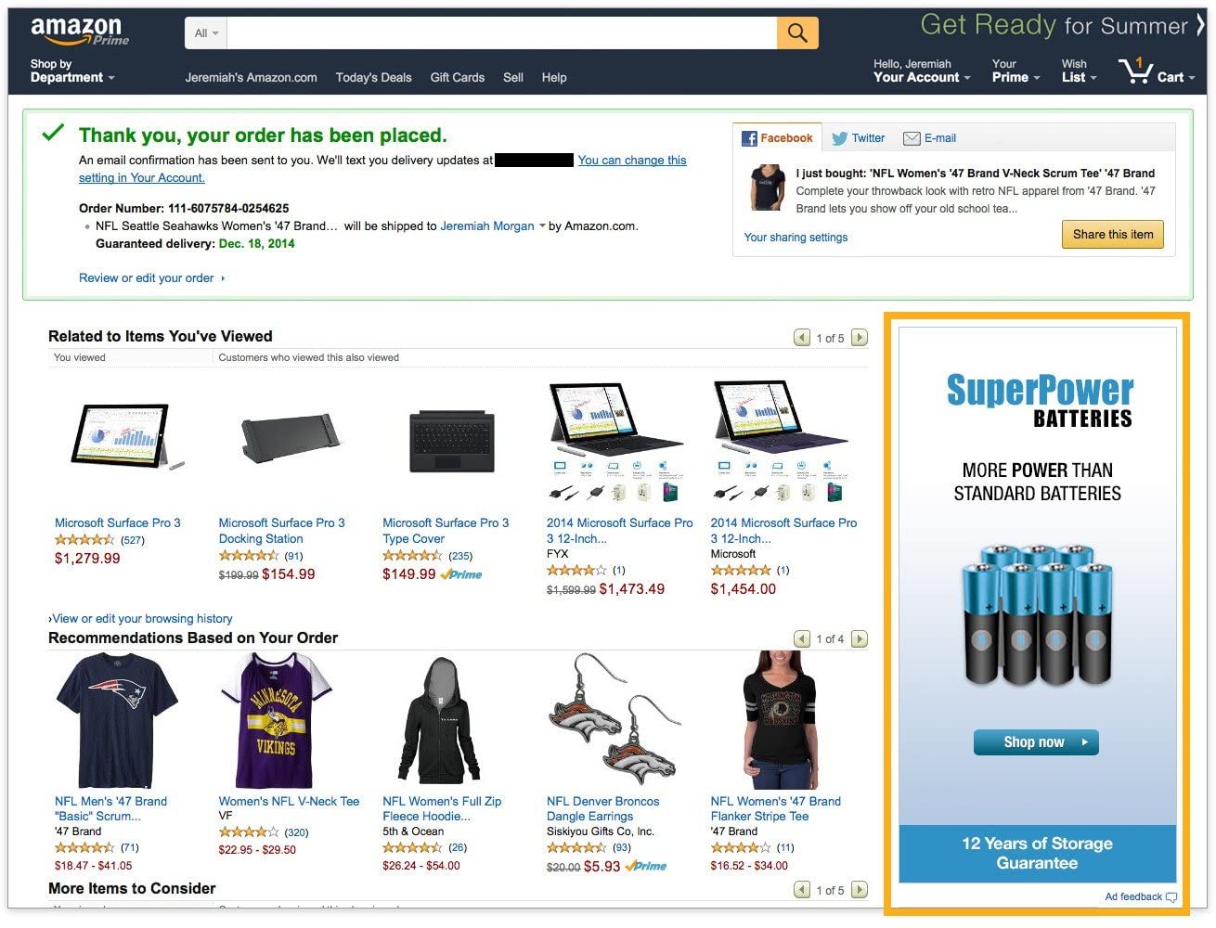The image size is (1216, 928).
Task: Open the Jeremiah Morgan shipping address dropdown
Action: 542,226
